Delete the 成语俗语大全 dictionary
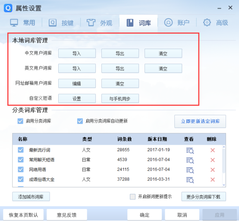This screenshot has height=221, width=239. [213, 180]
